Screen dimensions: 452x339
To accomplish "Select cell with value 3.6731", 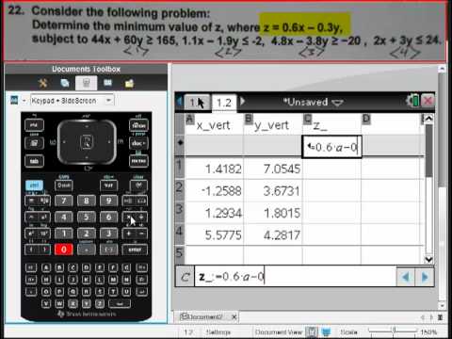I will (x=273, y=191).
